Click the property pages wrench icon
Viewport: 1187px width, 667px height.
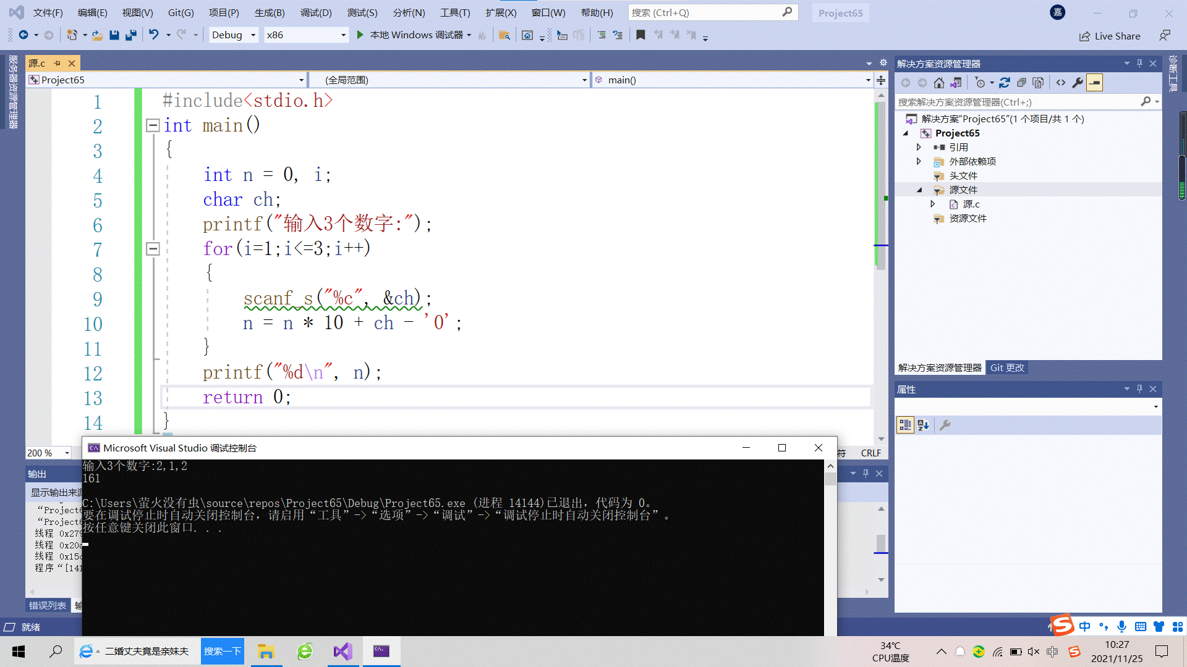click(x=945, y=425)
